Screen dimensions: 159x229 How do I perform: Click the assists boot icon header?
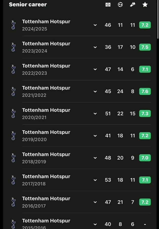[x=133, y=5]
